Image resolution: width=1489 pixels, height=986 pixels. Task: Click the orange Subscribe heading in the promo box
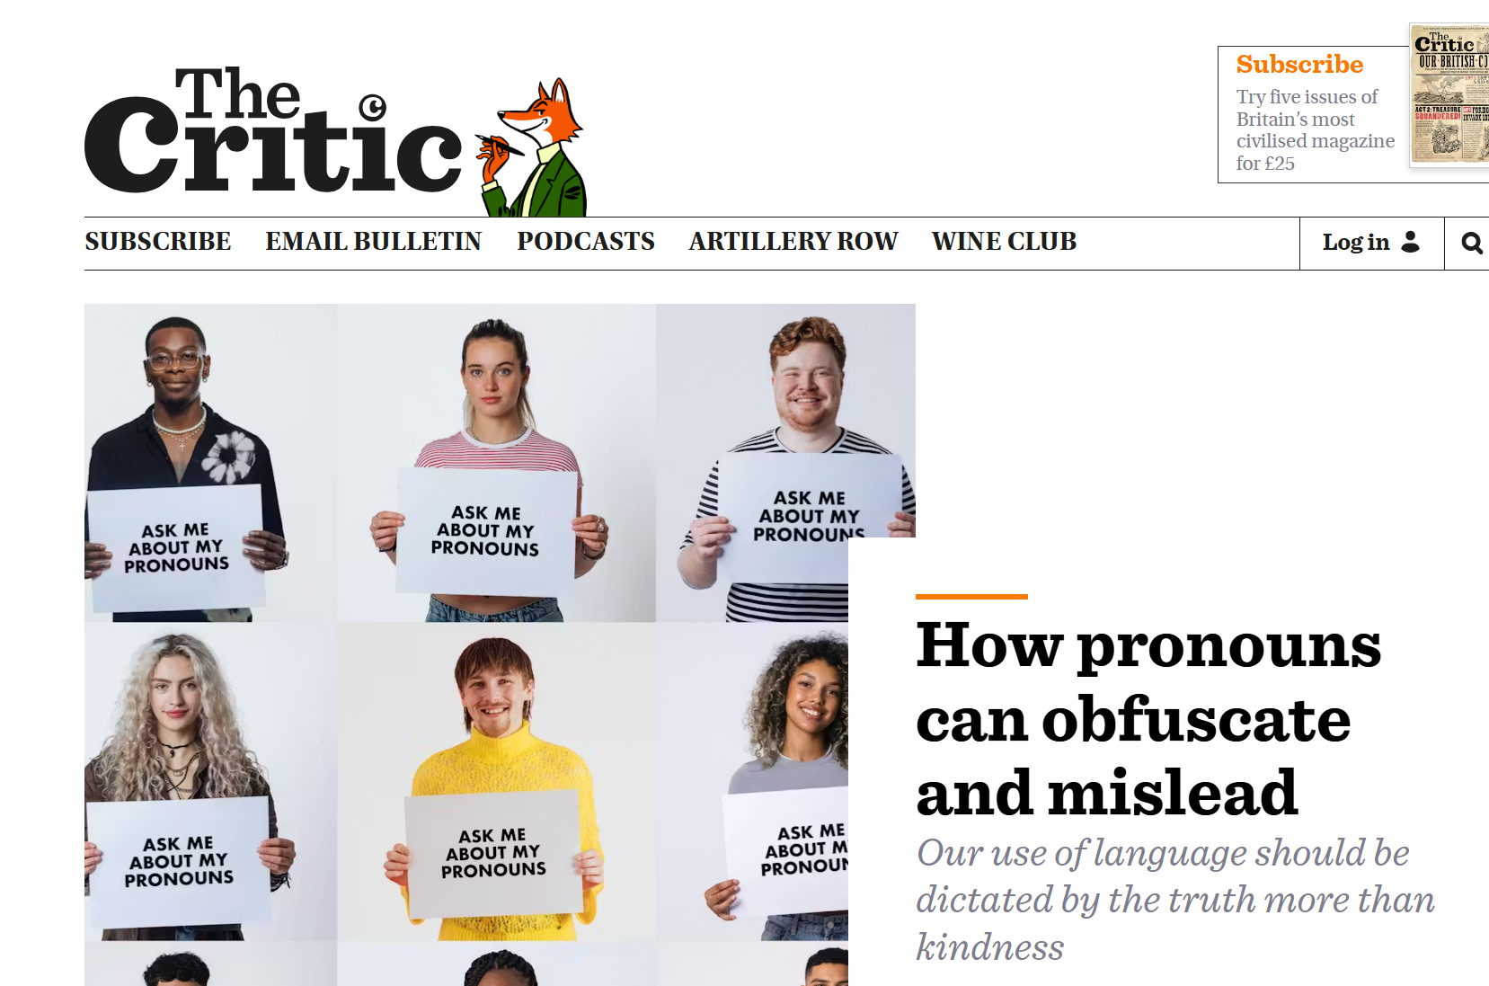(1299, 65)
